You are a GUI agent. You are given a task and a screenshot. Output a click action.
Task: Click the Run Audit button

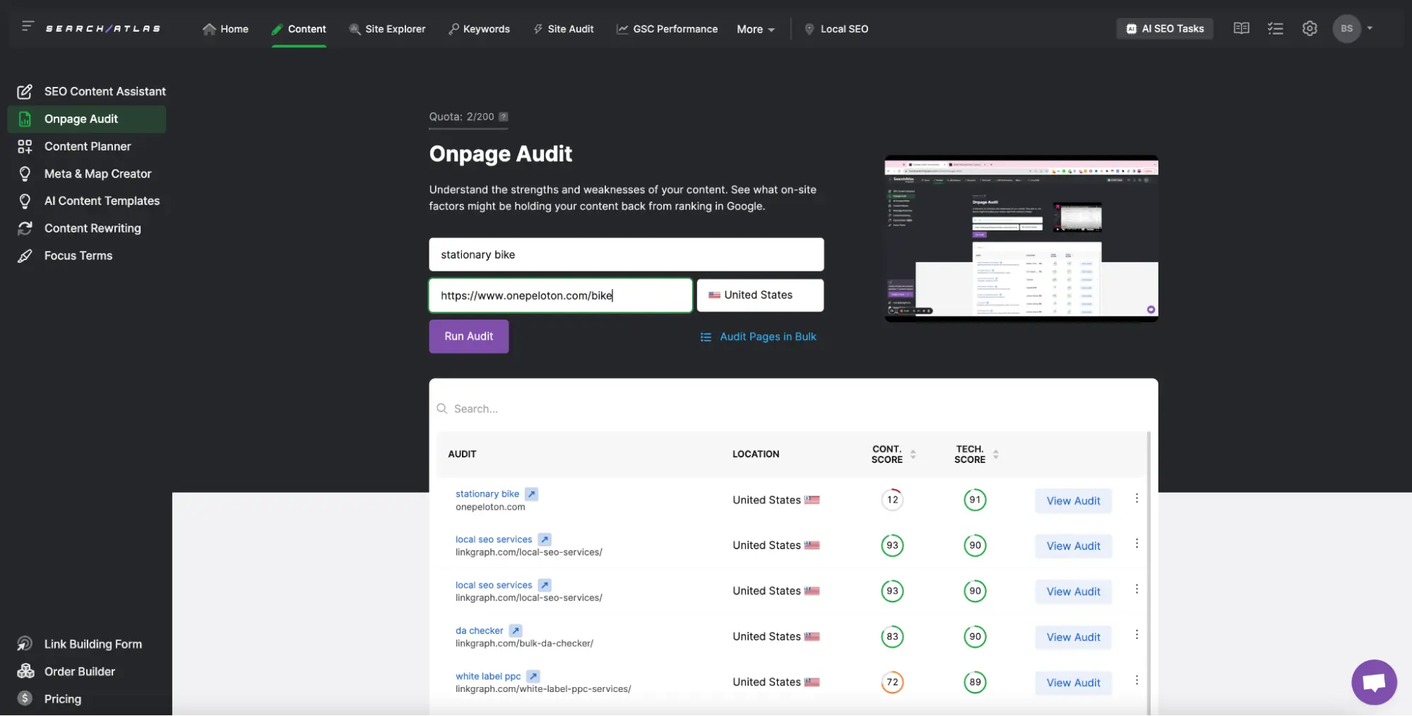pyautogui.click(x=468, y=336)
